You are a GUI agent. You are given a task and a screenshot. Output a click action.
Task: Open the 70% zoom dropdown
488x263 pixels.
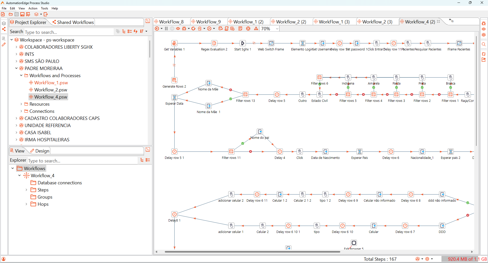tap(277, 29)
